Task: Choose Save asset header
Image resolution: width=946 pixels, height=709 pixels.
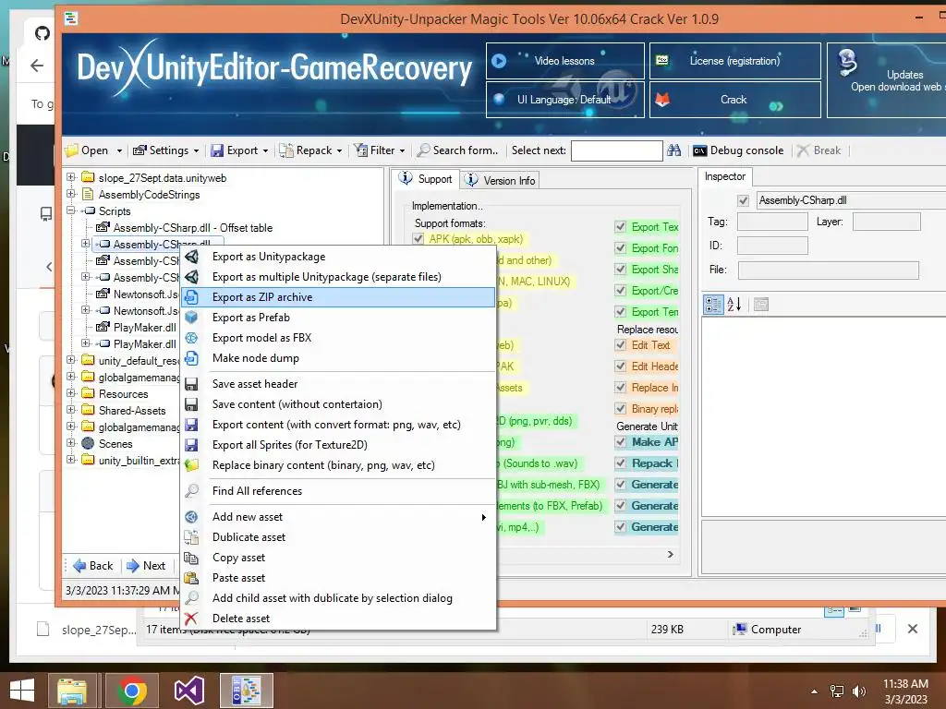Action: click(x=338, y=384)
